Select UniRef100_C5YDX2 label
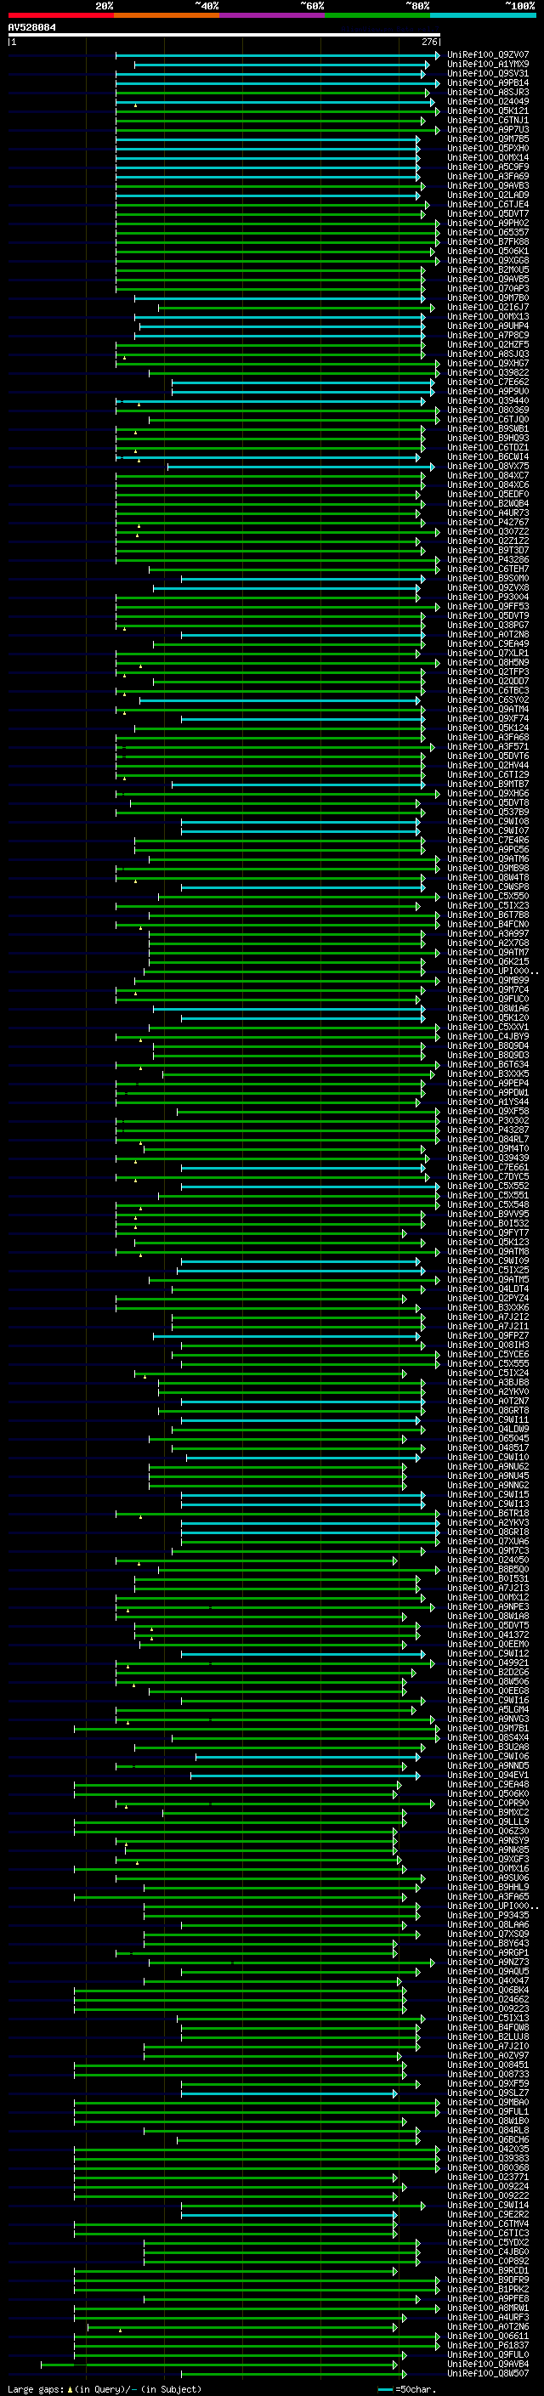The image size is (544, 2396). 488,2241
